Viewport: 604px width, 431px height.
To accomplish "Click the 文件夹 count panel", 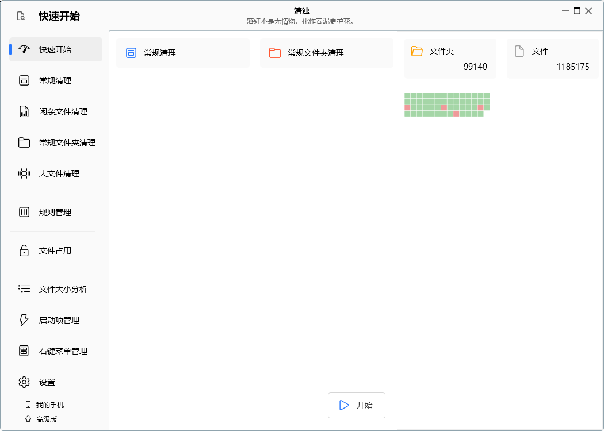I will pos(450,58).
